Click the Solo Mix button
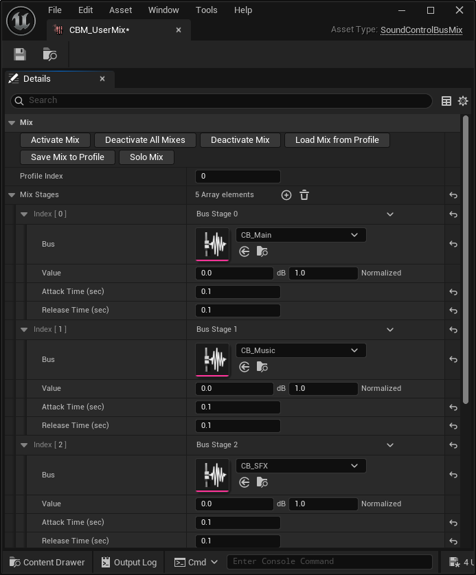 click(x=146, y=157)
